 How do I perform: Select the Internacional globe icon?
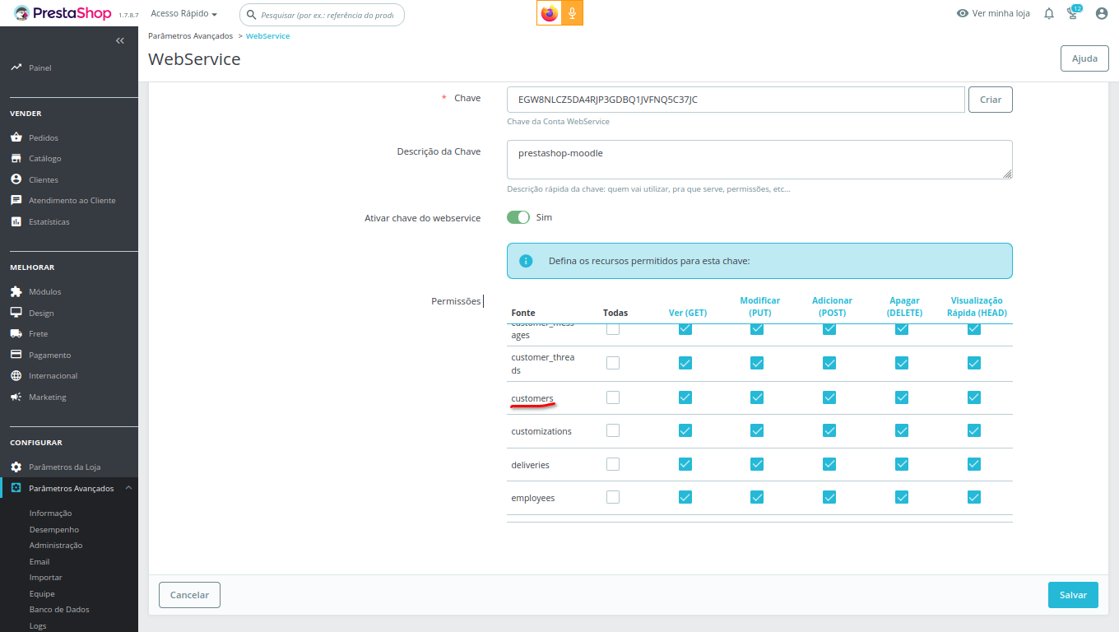[17, 374]
